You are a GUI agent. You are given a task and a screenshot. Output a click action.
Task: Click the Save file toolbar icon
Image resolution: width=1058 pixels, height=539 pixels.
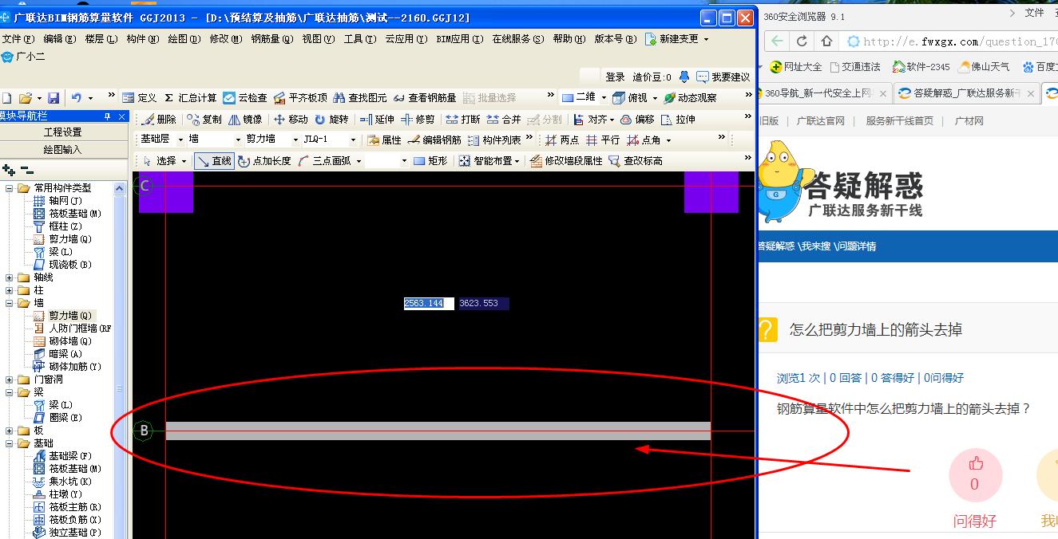click(53, 98)
